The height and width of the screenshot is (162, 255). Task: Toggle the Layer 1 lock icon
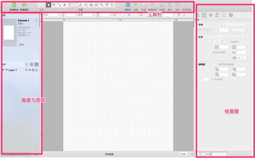tap(36, 70)
